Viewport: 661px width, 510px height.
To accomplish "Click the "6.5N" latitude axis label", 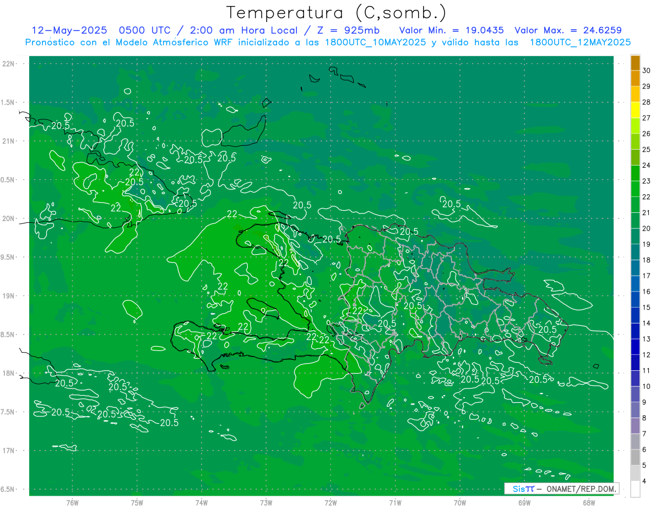I will [9, 489].
